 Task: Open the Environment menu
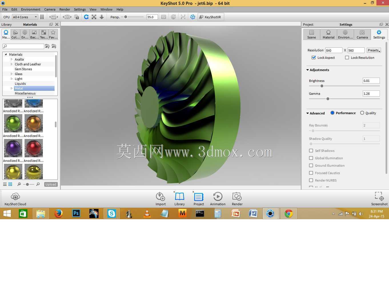click(31, 9)
